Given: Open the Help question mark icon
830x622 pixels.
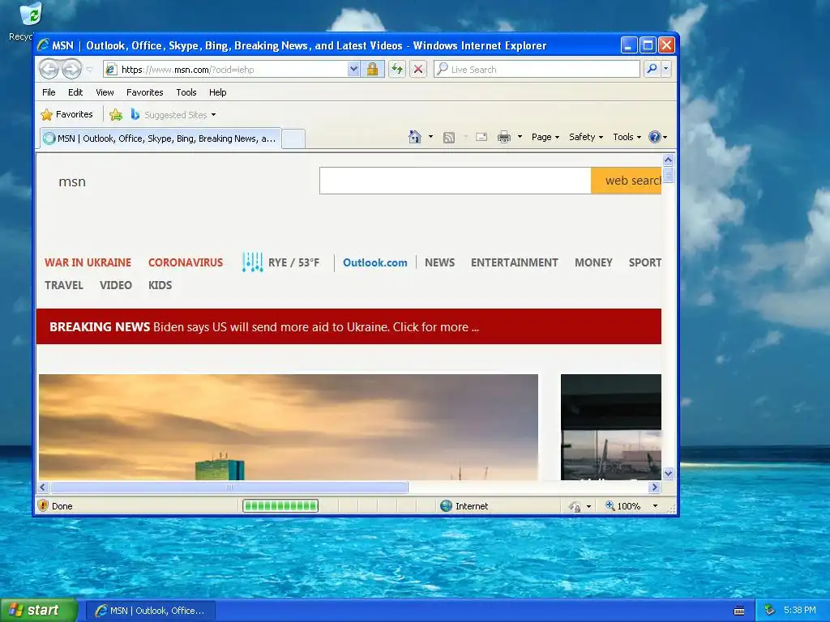Looking at the screenshot, I should click(657, 137).
